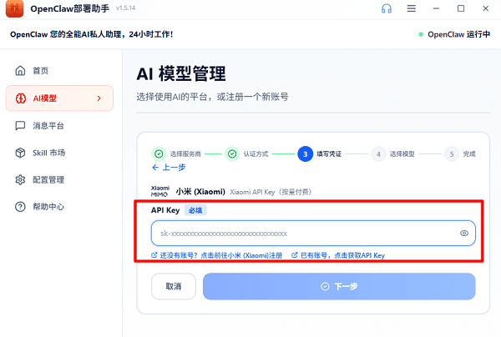Go to 消息平台 sidebar item
The height and width of the screenshot is (337, 501).
(59, 126)
